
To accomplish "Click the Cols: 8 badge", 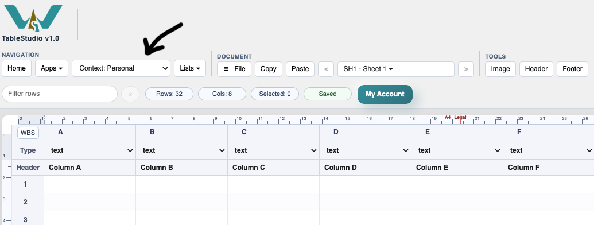I will pyautogui.click(x=222, y=94).
